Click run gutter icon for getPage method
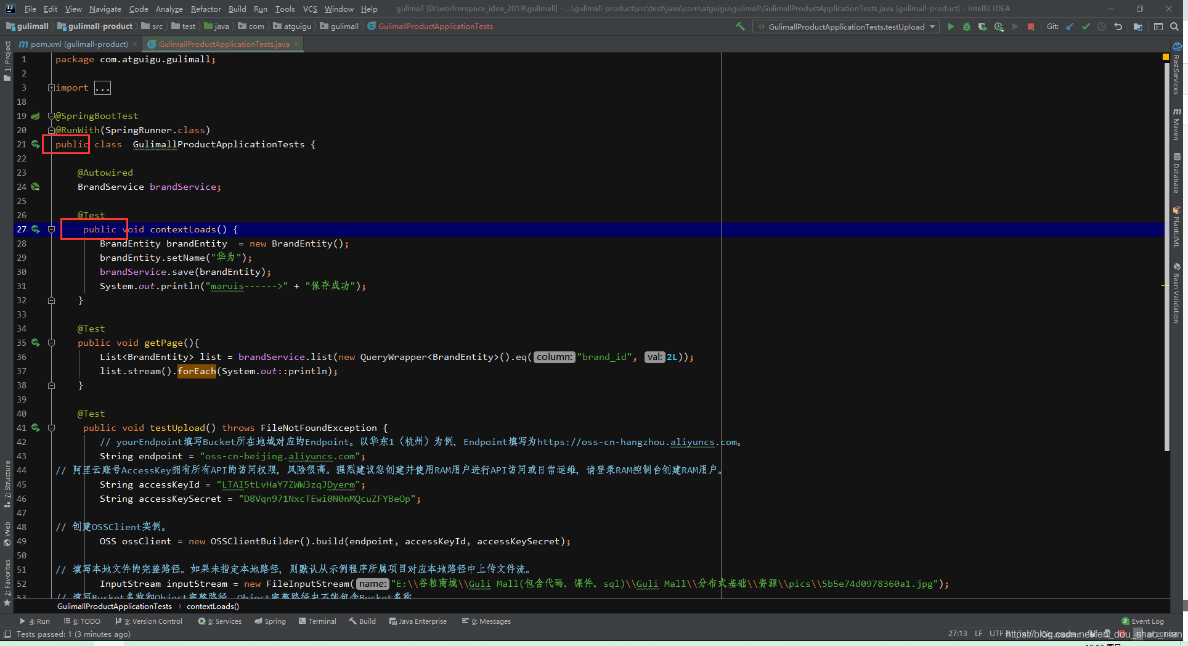The image size is (1188, 646). (x=36, y=343)
